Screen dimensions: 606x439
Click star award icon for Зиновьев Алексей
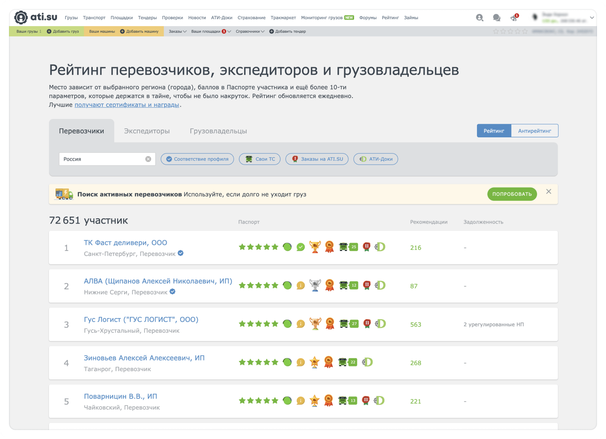(x=314, y=362)
